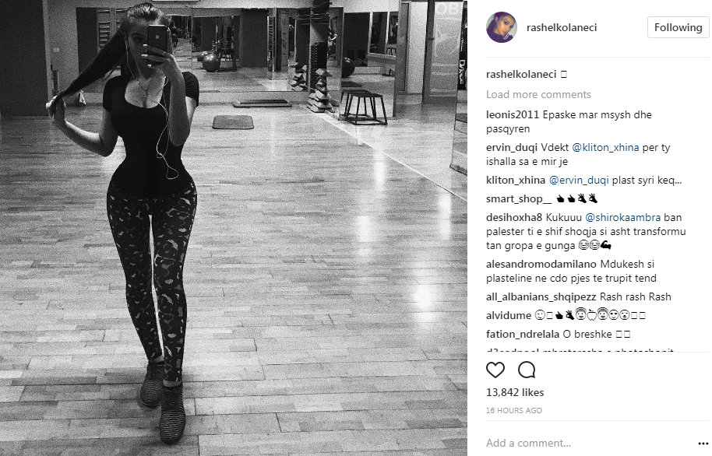This screenshot has height=456, width=712.
Task: View the 13,842 likes list
Action: coord(515,392)
